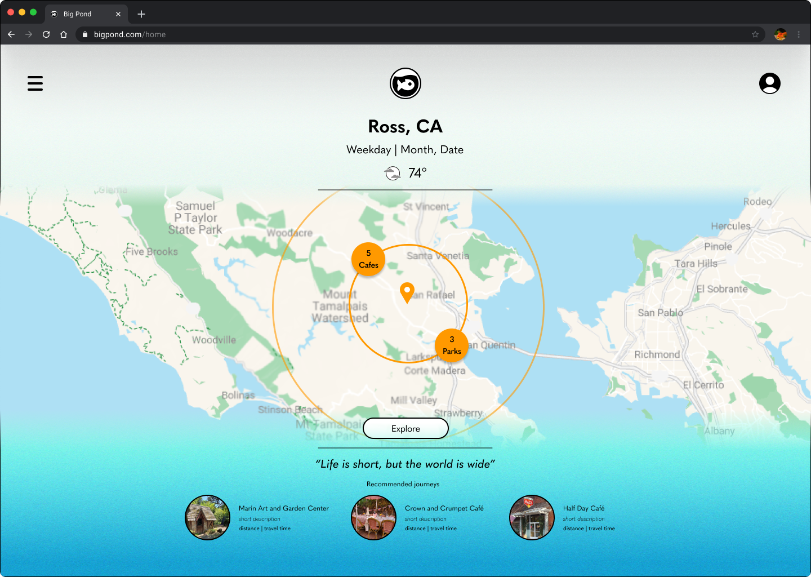
Task: Select the orange location pin on map
Action: click(407, 293)
